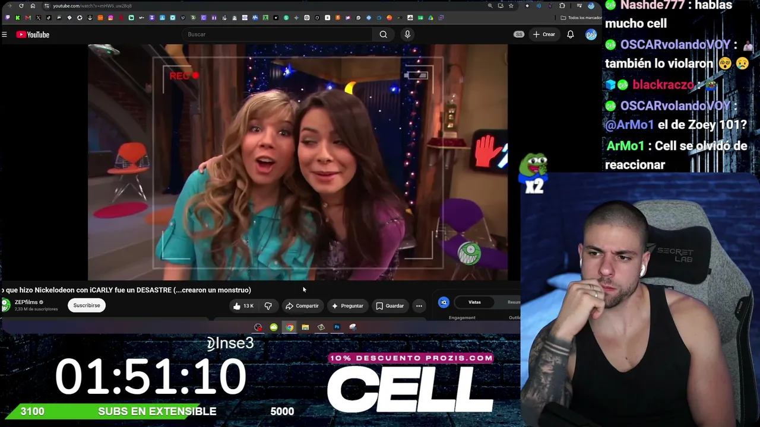The height and width of the screenshot is (427, 760).
Task: Click the SS badge beside Crear
Action: click(x=519, y=34)
